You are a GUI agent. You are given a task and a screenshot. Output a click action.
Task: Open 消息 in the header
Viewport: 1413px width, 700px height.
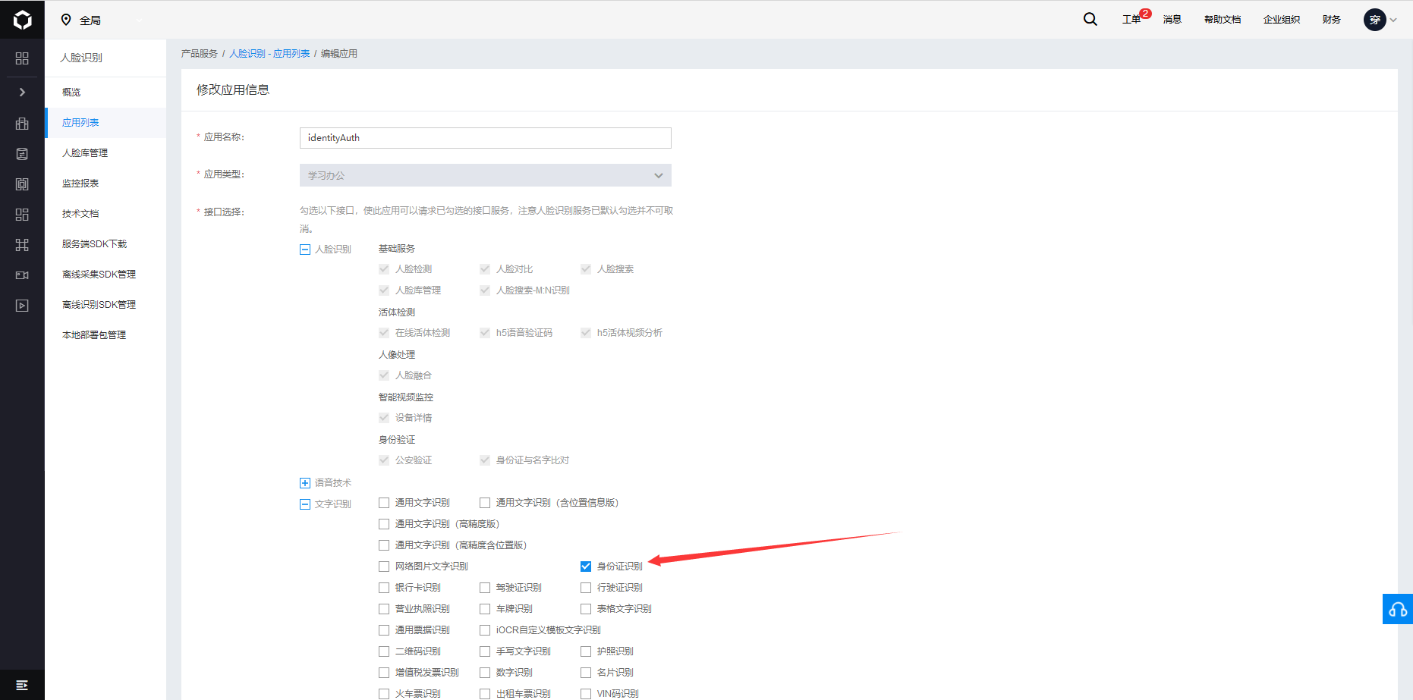click(1172, 20)
